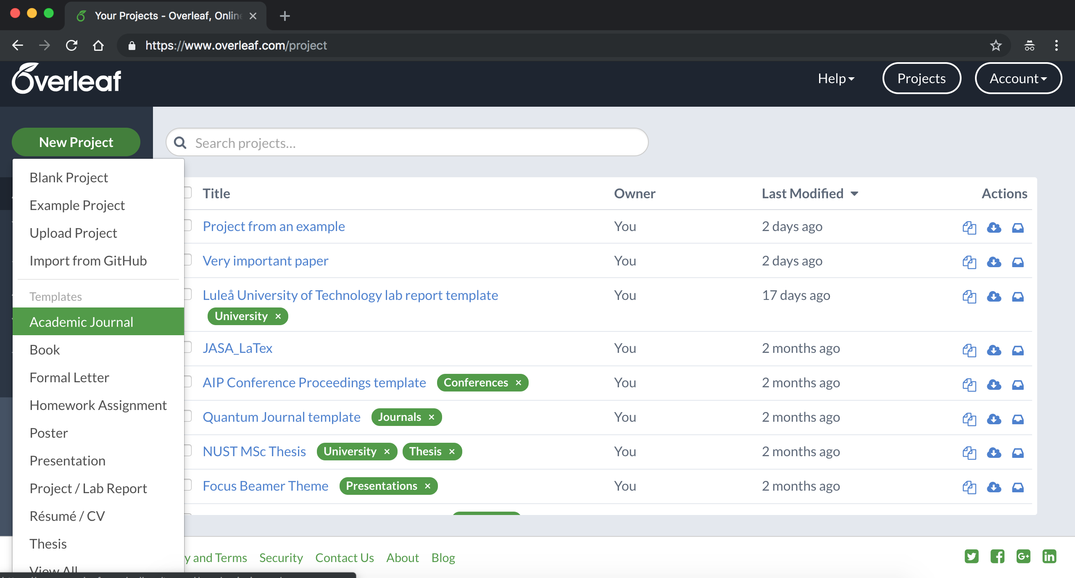Select Thesis from the templates list
This screenshot has width=1075, height=578.
click(48, 543)
